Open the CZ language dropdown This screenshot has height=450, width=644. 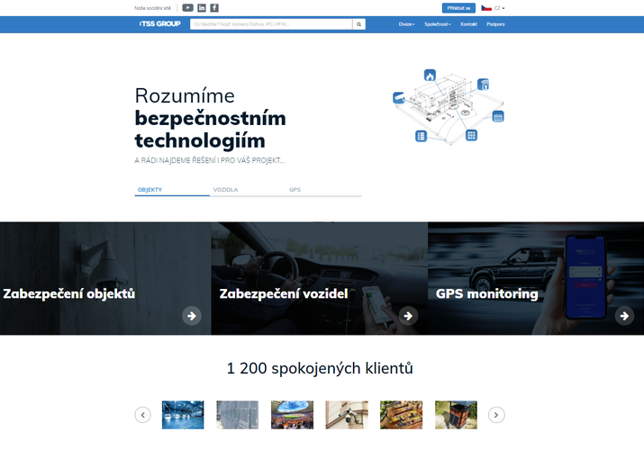[493, 7]
